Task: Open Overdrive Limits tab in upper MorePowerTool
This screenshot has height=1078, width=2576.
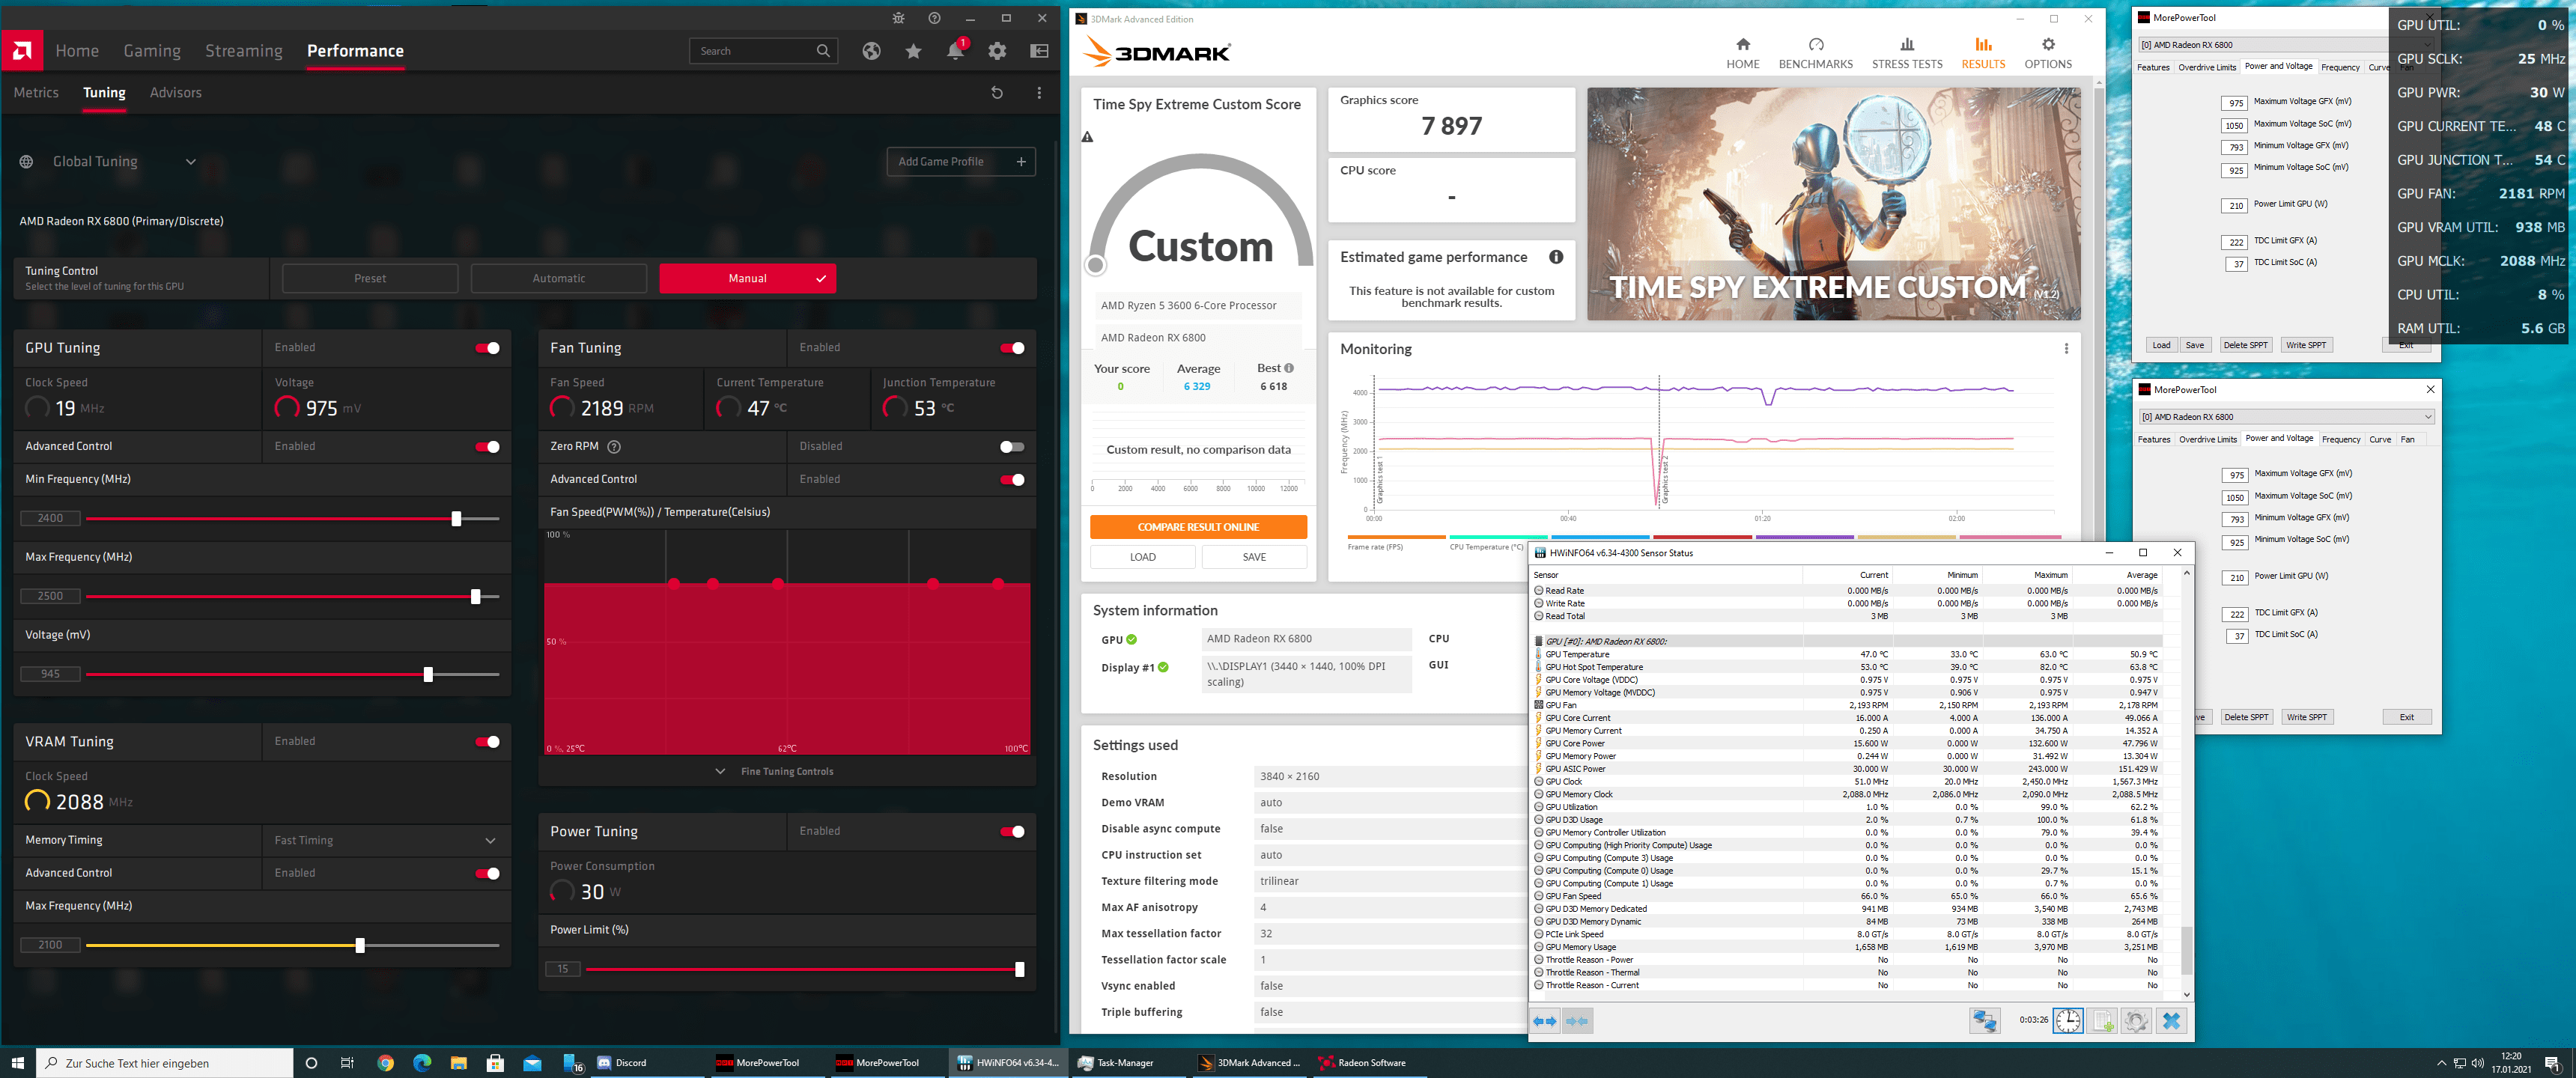Action: [x=2206, y=68]
